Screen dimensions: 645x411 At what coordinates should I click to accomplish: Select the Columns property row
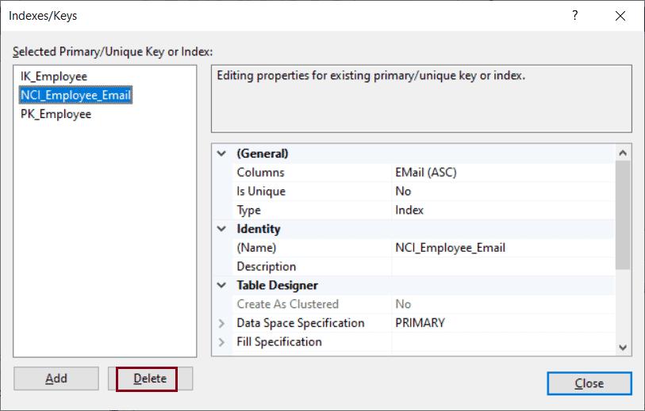[x=424, y=173]
